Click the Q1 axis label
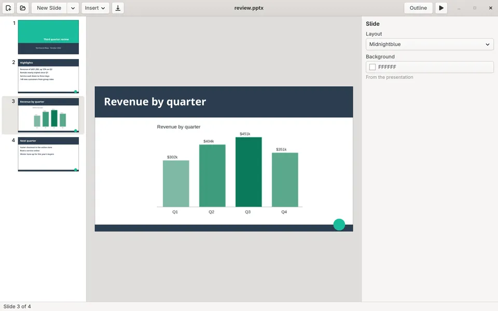Screen dimensions: 498x311 click(175, 211)
